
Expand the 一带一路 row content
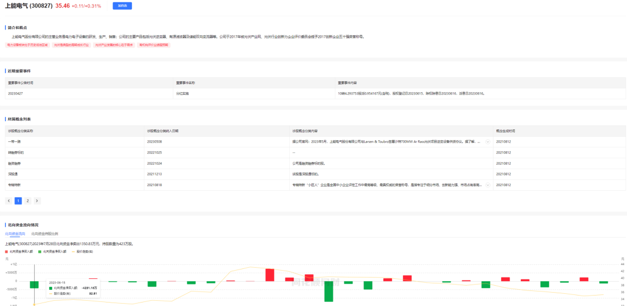488,141
